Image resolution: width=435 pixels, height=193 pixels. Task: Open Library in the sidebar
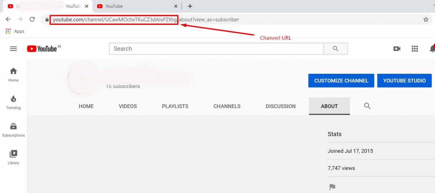13,157
